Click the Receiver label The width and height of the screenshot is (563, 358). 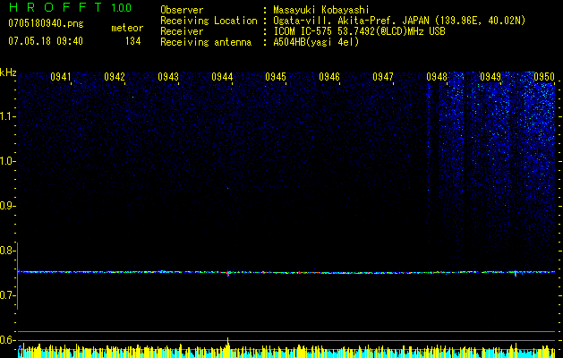(x=182, y=31)
